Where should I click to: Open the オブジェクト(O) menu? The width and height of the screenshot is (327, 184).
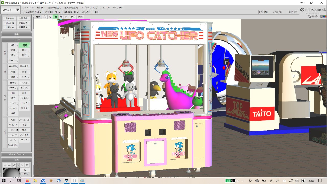point(89,8)
